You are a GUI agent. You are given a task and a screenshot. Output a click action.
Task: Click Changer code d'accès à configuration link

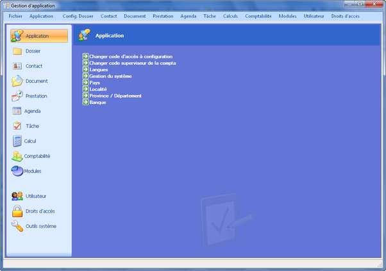(x=131, y=57)
